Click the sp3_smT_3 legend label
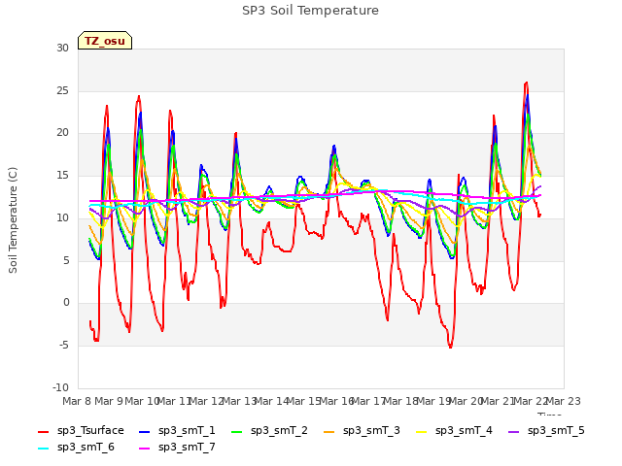 coord(371,430)
